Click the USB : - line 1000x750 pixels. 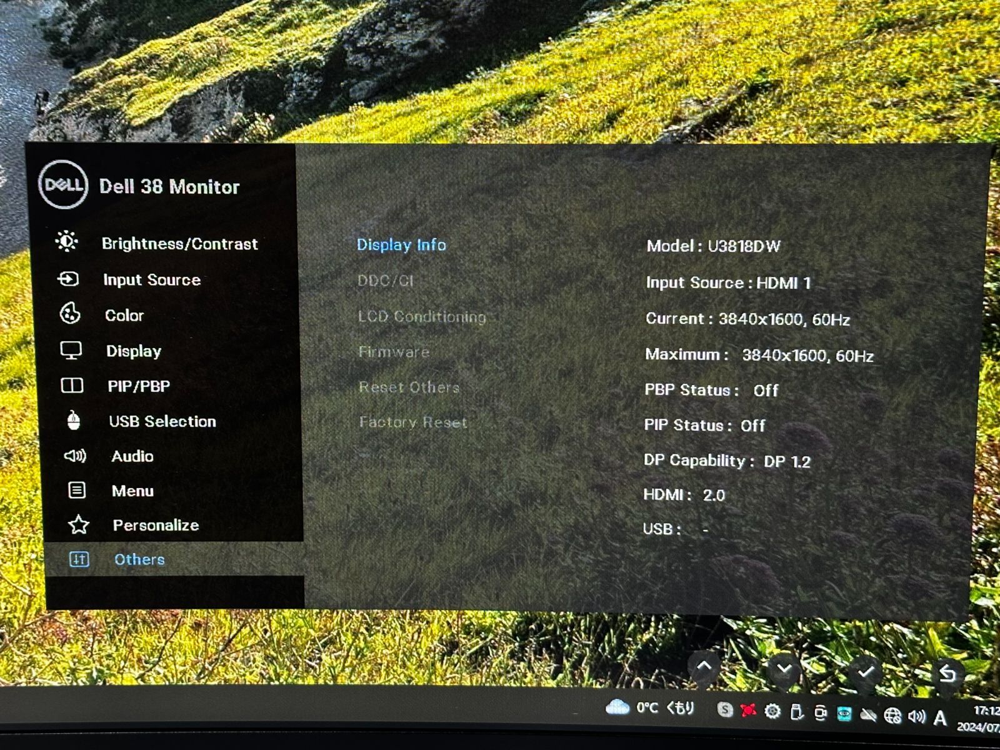[x=676, y=529]
